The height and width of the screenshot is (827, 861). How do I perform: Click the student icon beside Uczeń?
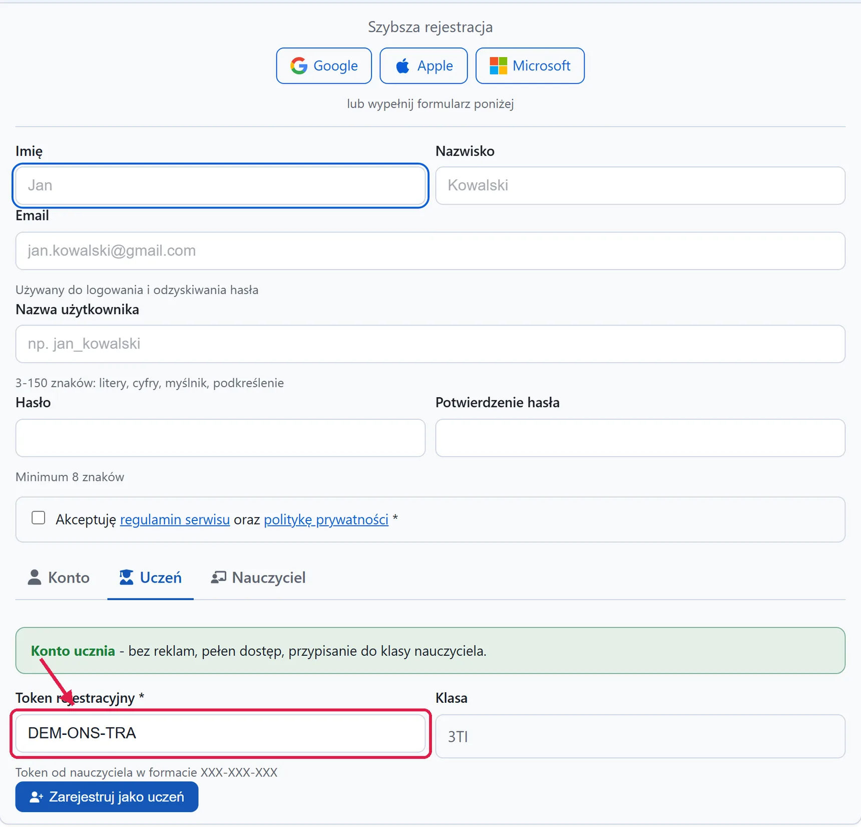(126, 577)
